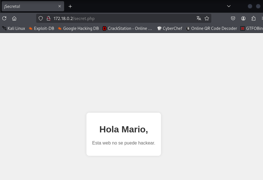
Task: Open a new tab with plus button
Action: coord(70,6)
